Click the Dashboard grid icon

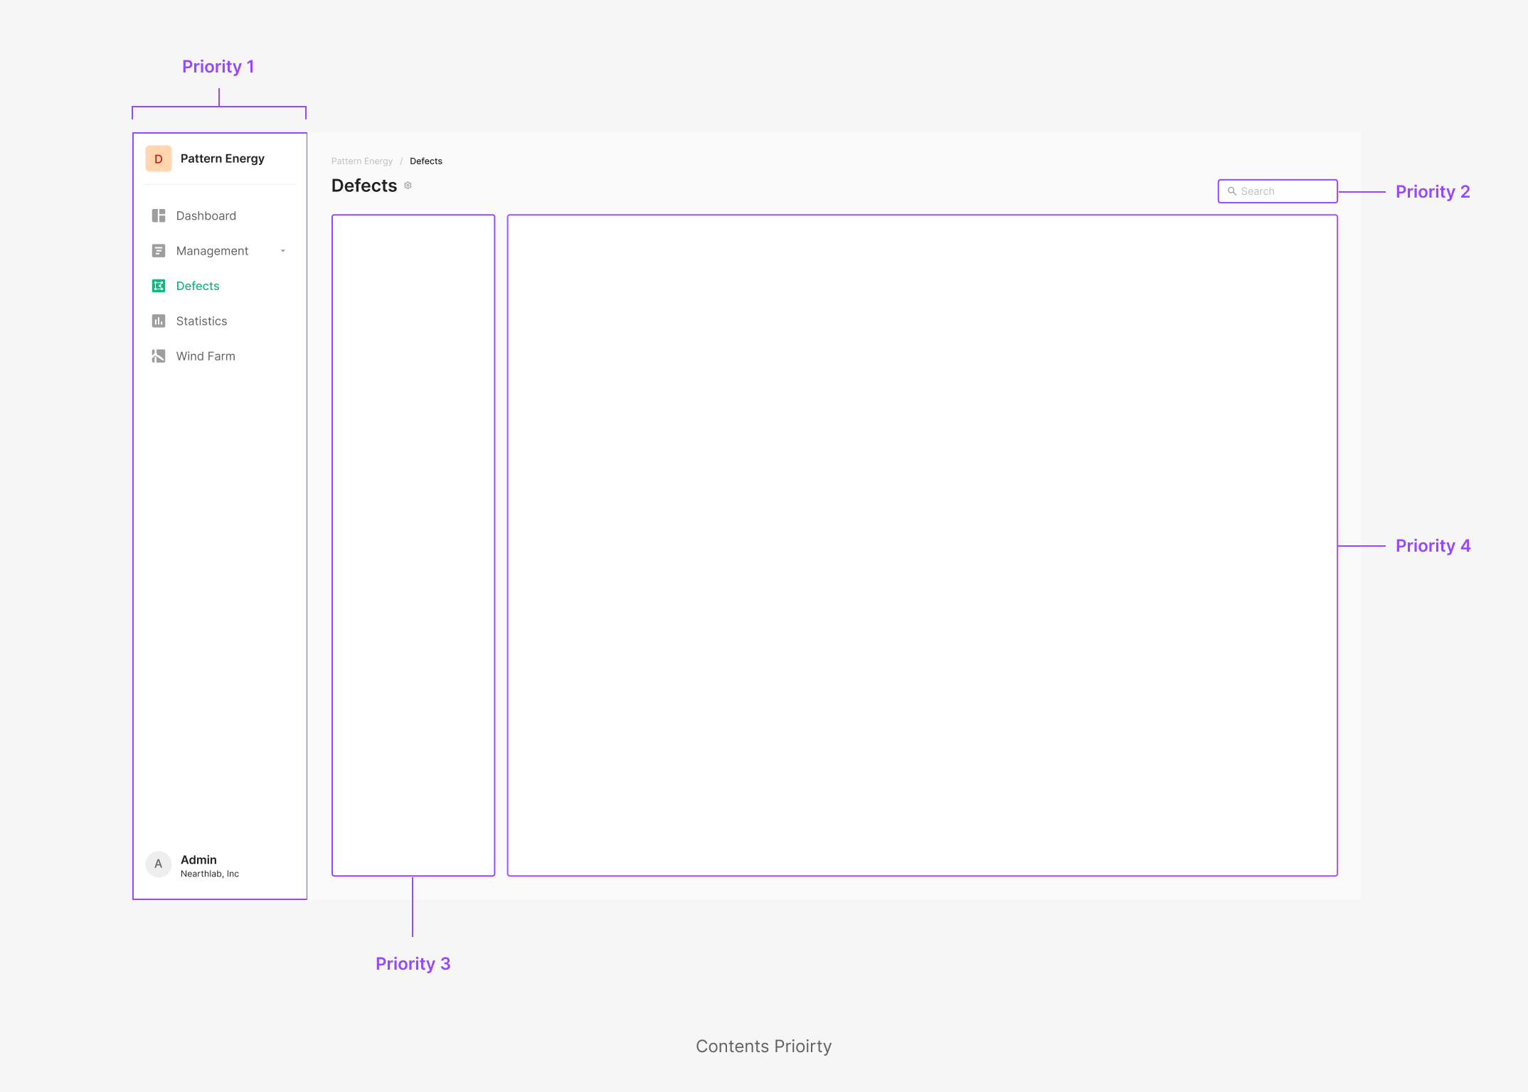(159, 215)
